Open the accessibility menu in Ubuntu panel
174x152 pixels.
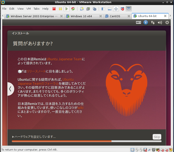point(145,22)
